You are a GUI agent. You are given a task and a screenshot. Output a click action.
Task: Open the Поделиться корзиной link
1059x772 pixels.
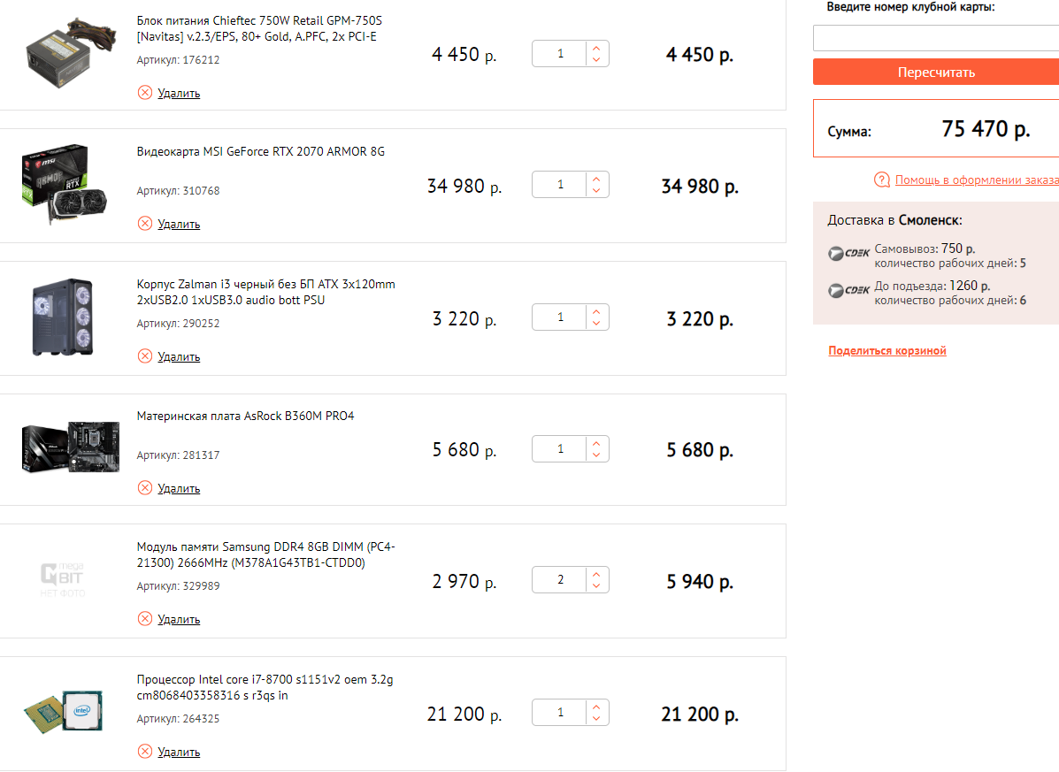click(x=887, y=351)
